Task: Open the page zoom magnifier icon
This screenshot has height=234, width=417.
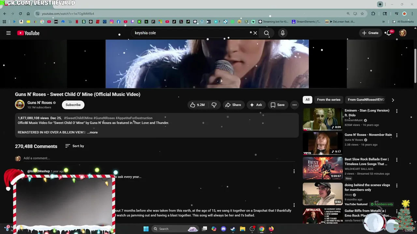Action: 348,14
